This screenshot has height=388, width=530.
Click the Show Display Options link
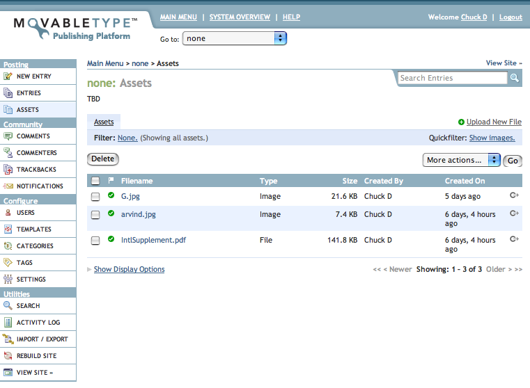point(129,269)
